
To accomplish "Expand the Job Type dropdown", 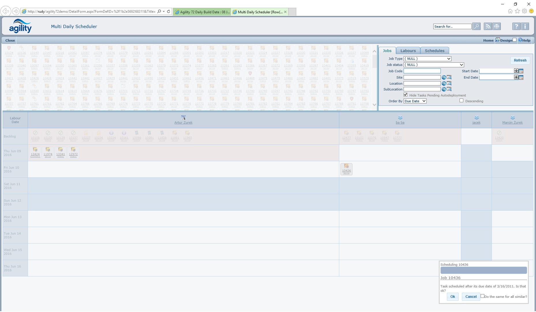I will [x=427, y=59].
